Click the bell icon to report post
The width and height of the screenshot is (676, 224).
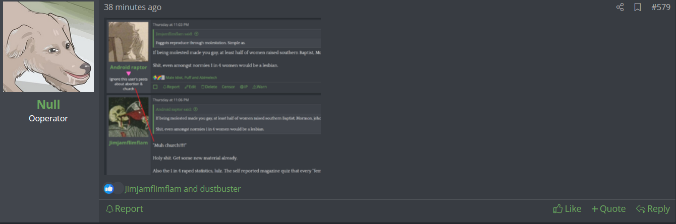[109, 209]
